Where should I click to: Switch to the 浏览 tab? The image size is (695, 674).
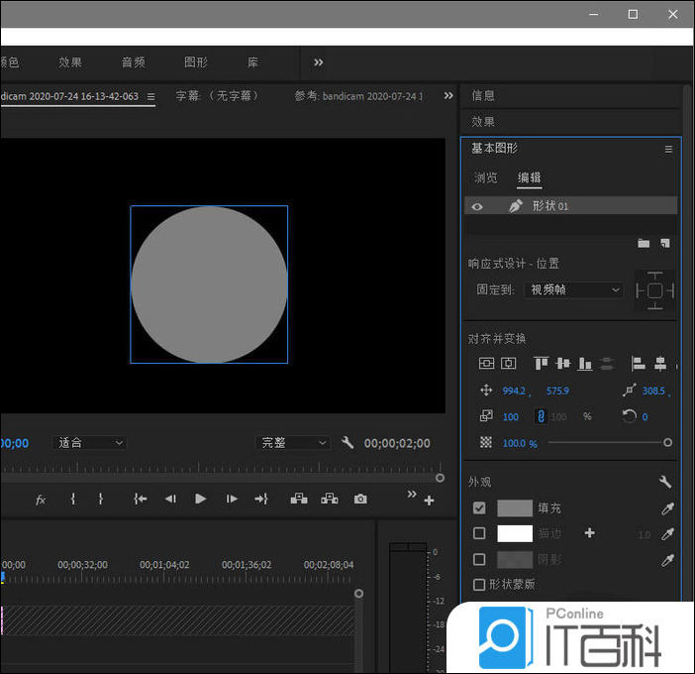pyautogui.click(x=486, y=178)
